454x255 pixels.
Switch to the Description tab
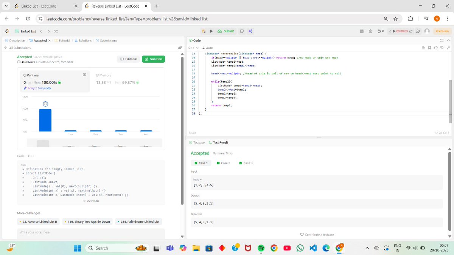[15, 40]
